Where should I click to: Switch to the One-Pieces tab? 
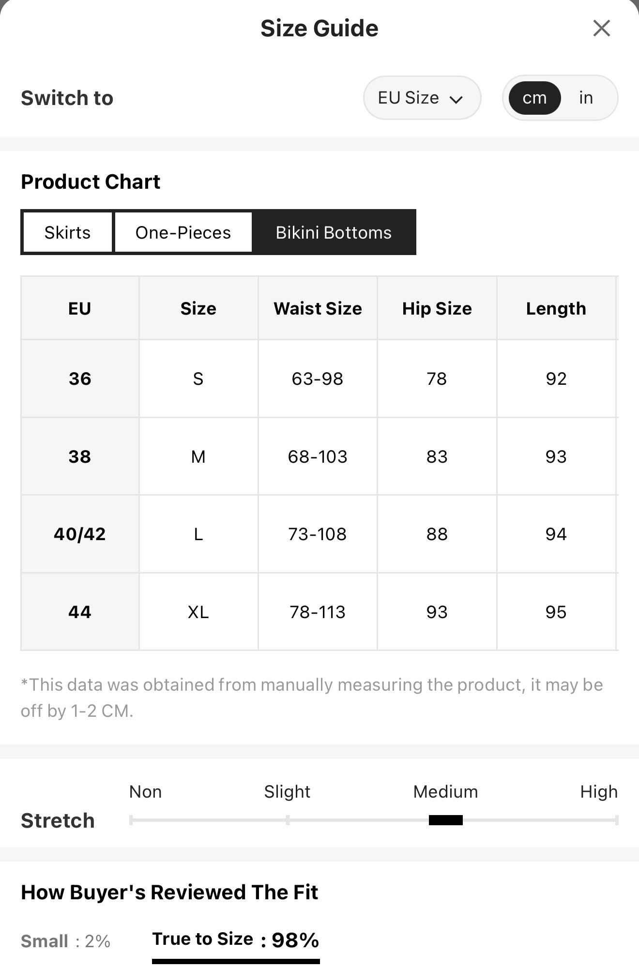coord(183,232)
